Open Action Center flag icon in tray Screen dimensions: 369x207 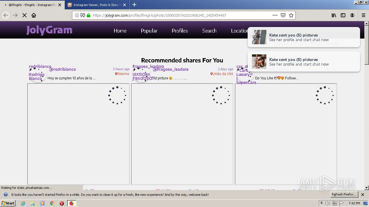pos(341,203)
